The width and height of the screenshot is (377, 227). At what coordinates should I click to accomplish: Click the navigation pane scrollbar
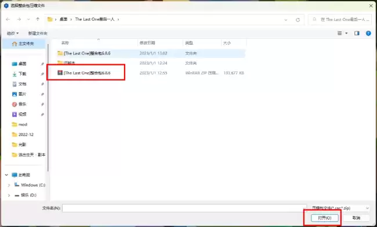[x=48, y=108]
